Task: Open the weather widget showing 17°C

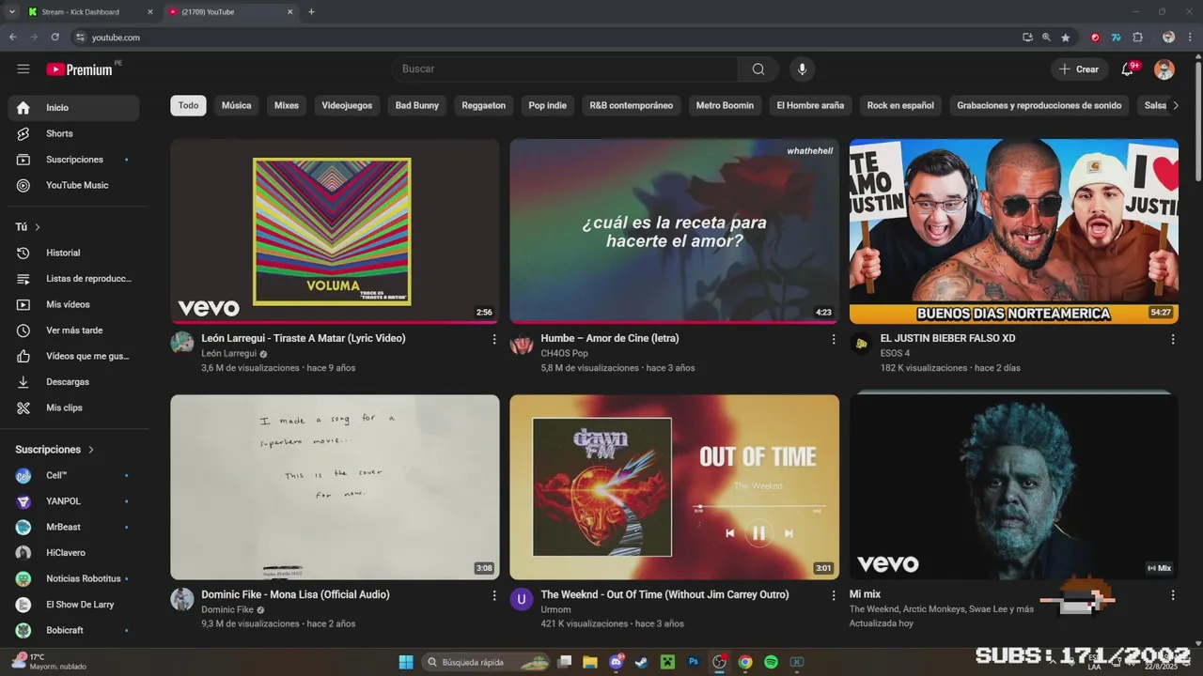Action: pyautogui.click(x=49, y=661)
